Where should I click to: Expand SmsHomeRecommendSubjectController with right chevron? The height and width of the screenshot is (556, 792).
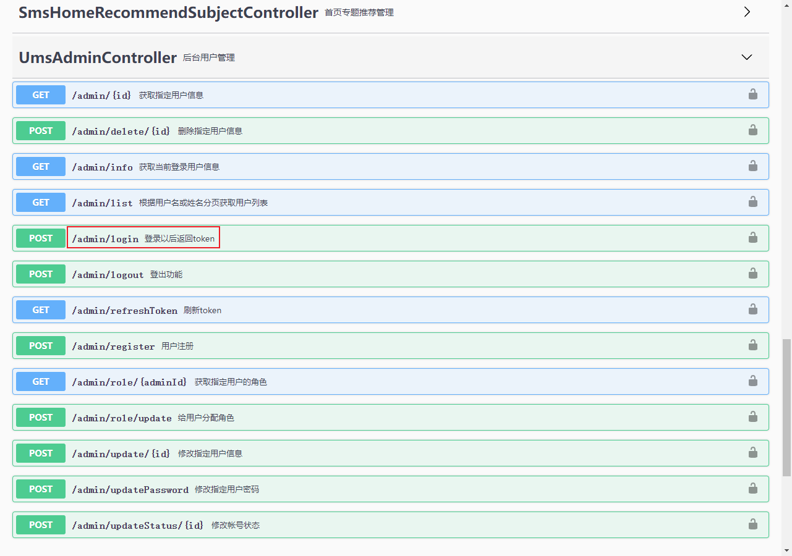click(747, 12)
